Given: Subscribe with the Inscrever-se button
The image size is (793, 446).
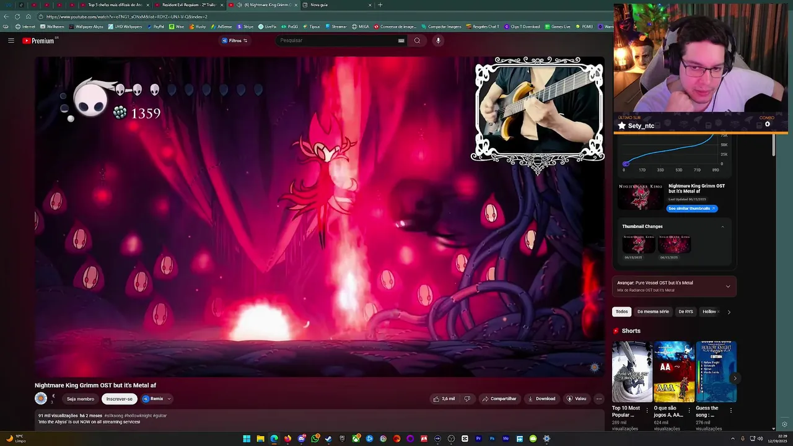Looking at the screenshot, I should click(x=120, y=399).
